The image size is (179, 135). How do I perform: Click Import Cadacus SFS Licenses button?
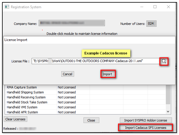pos(145,128)
